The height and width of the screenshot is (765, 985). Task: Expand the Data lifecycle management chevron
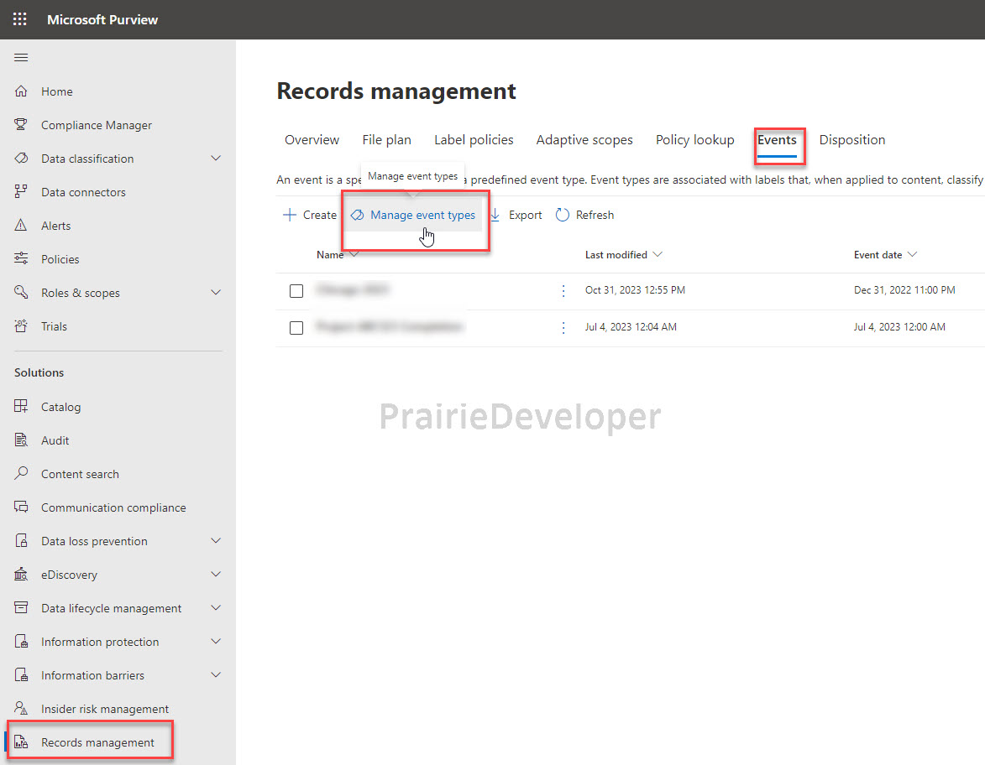tap(216, 607)
